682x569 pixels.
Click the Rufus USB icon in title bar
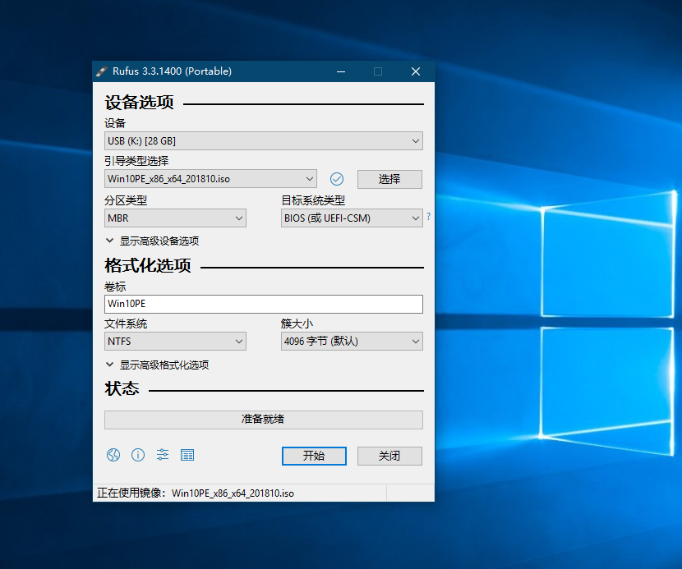[x=101, y=71]
